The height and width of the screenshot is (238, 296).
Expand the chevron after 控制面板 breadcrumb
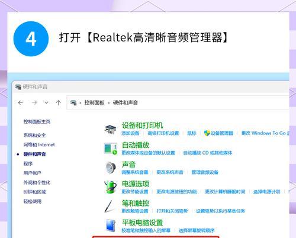coord(108,103)
